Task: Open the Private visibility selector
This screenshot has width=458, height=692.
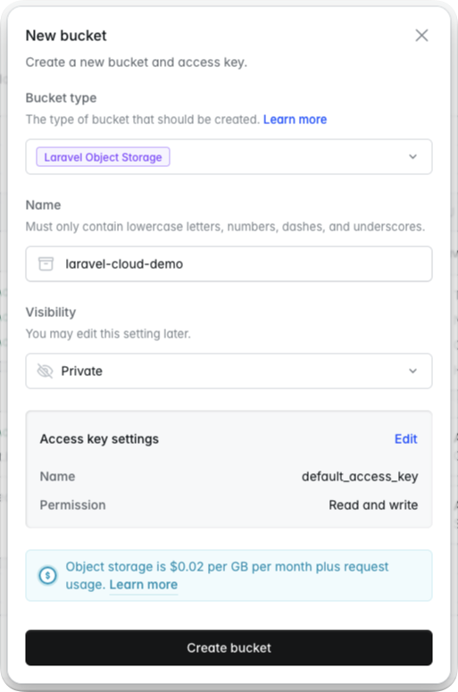Action: (x=229, y=371)
